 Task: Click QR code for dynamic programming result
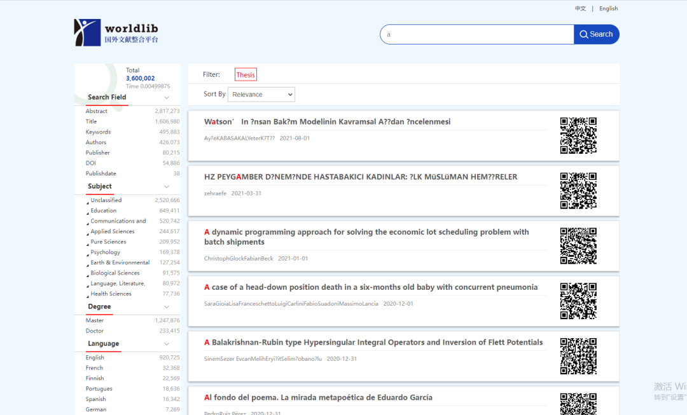[578, 246]
